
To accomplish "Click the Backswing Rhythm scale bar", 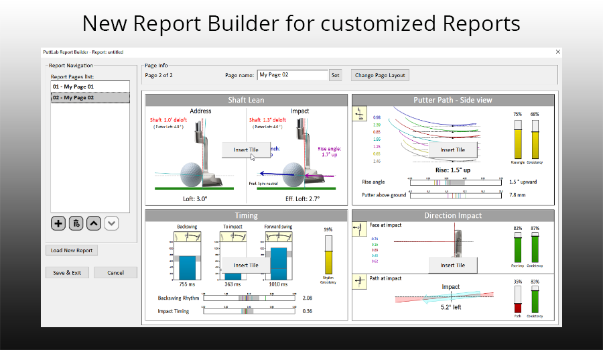I will pos(249,298).
